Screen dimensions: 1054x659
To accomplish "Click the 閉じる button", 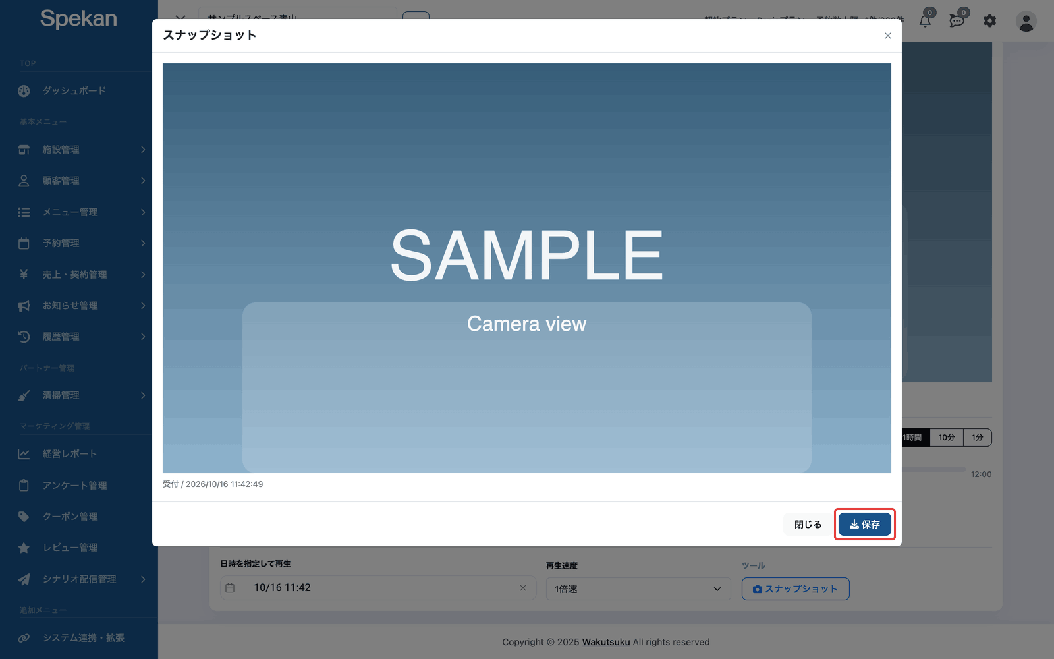I will click(x=808, y=525).
